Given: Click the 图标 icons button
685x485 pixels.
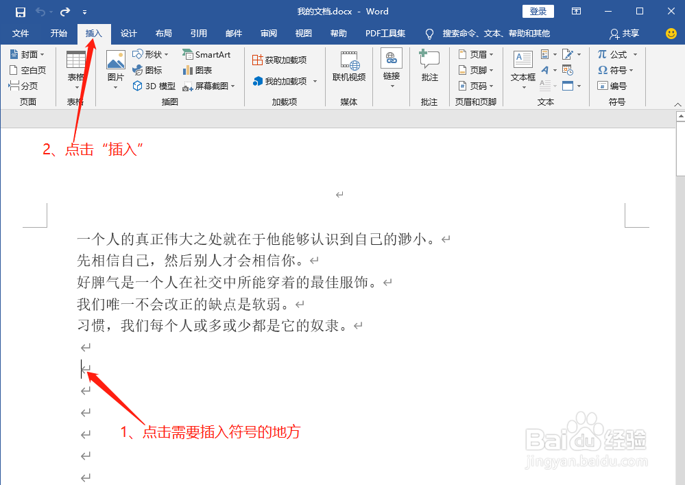Looking at the screenshot, I should tap(147, 71).
